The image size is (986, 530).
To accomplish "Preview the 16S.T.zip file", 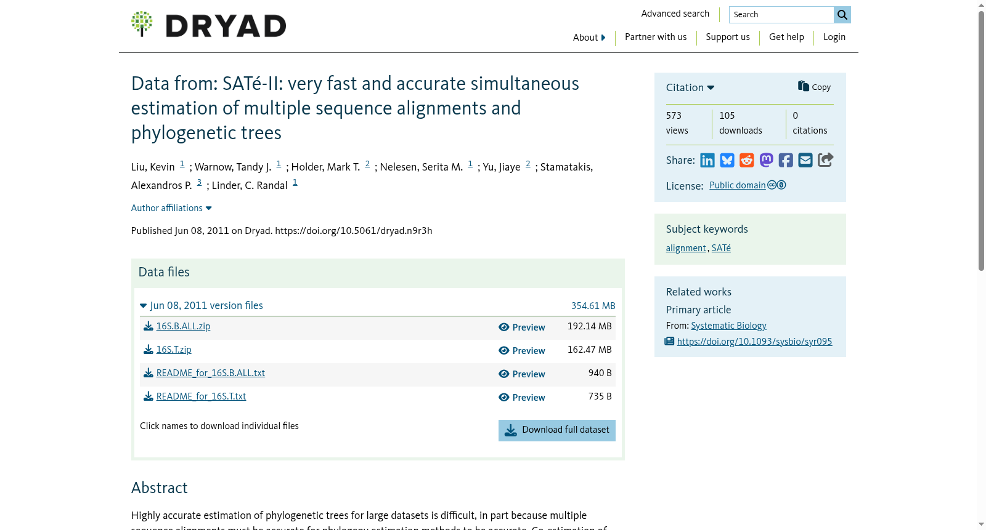I will [x=522, y=351].
